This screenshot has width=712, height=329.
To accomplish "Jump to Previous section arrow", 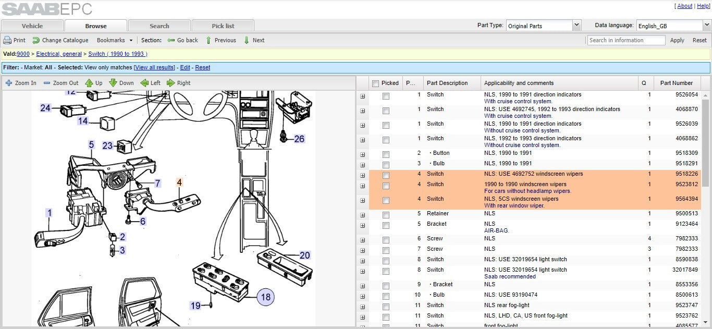I will [208, 40].
